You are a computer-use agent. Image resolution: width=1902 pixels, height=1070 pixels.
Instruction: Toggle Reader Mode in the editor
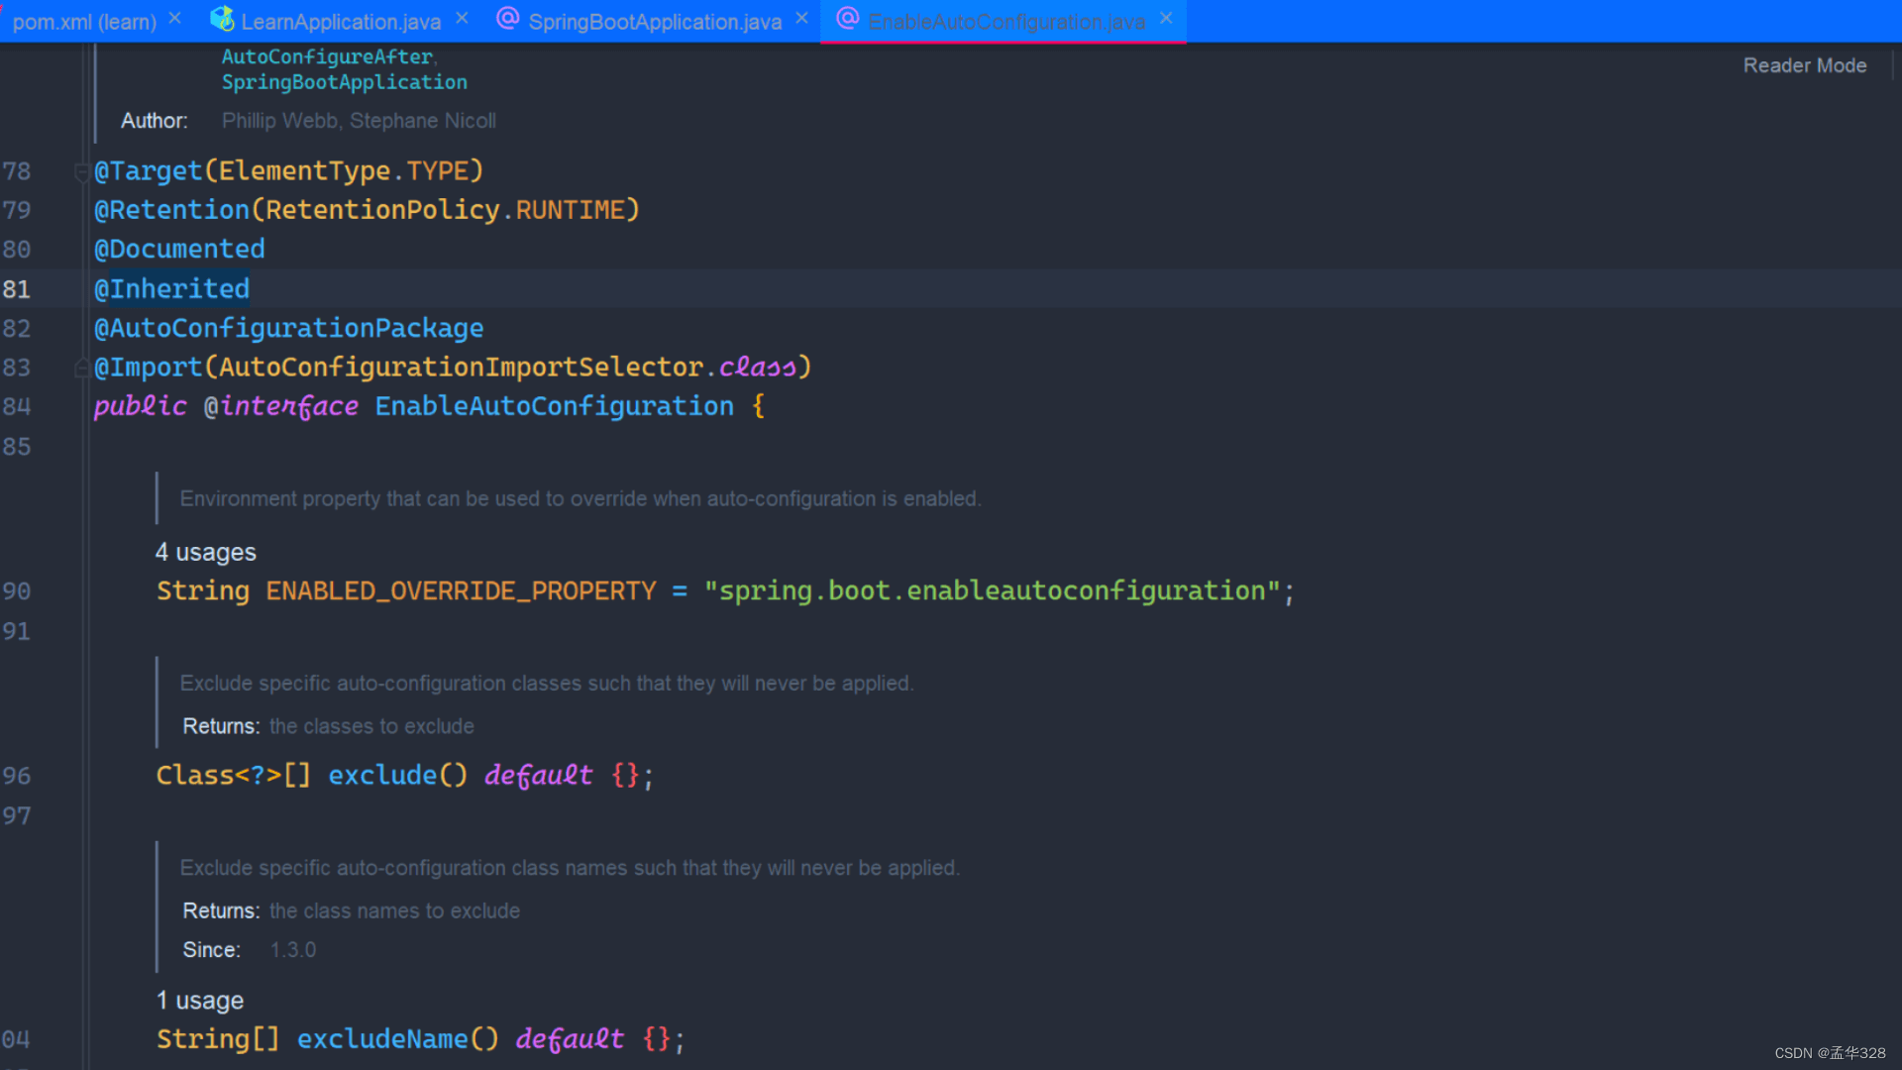[x=1804, y=65]
